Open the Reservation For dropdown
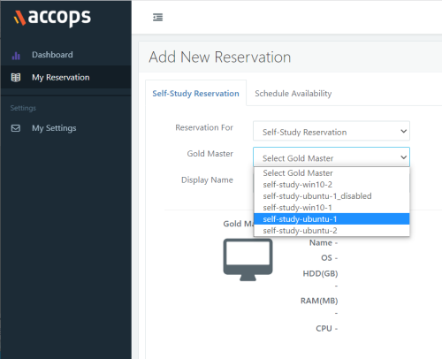 coord(331,131)
